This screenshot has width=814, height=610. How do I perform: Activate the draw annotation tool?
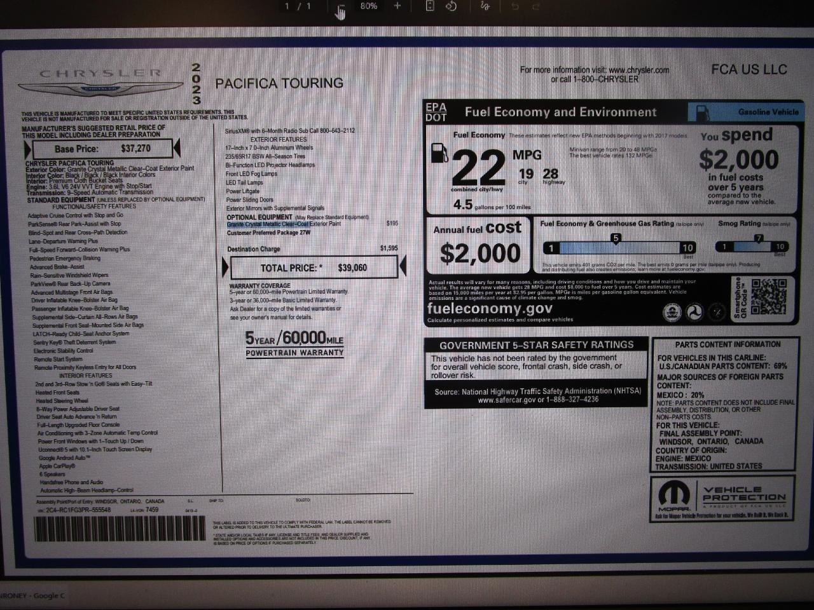pos(485,6)
